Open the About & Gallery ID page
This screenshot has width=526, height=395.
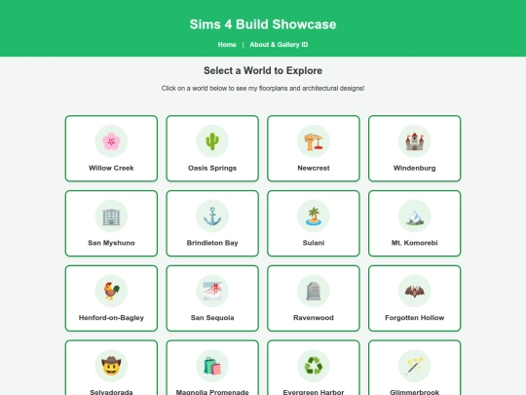tap(279, 45)
